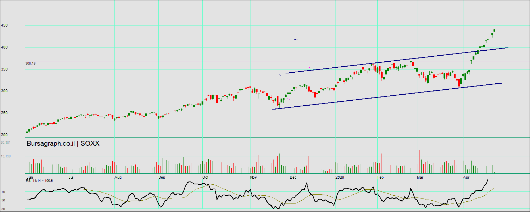Click the Feb month label

point(380,177)
